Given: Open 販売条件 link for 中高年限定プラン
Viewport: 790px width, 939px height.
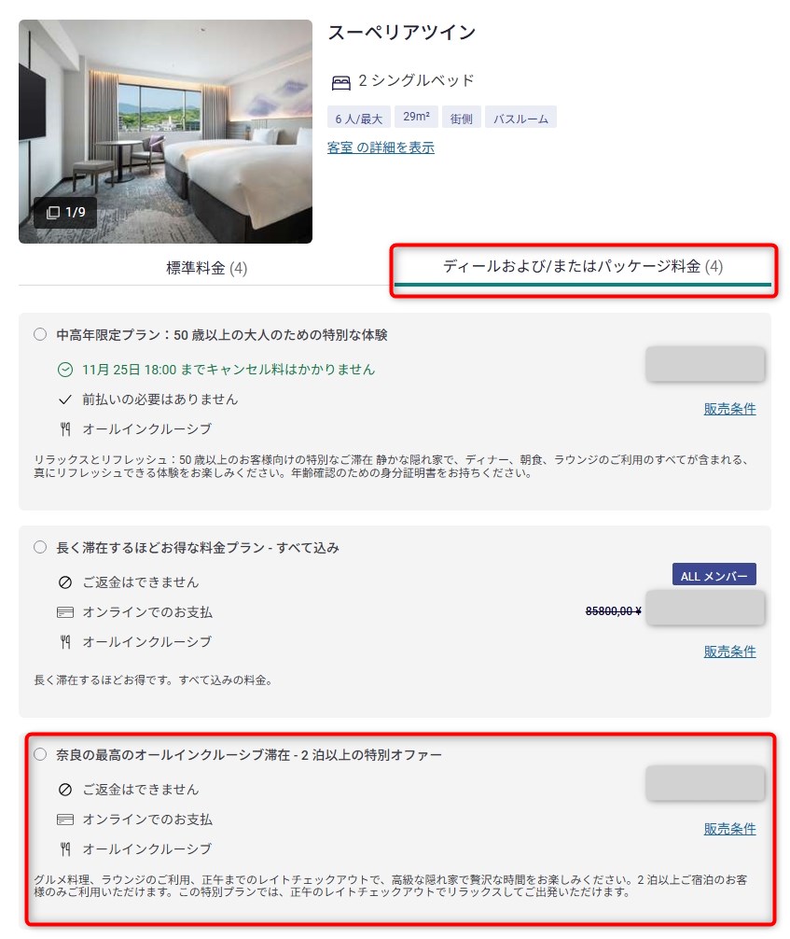Looking at the screenshot, I should [x=729, y=409].
